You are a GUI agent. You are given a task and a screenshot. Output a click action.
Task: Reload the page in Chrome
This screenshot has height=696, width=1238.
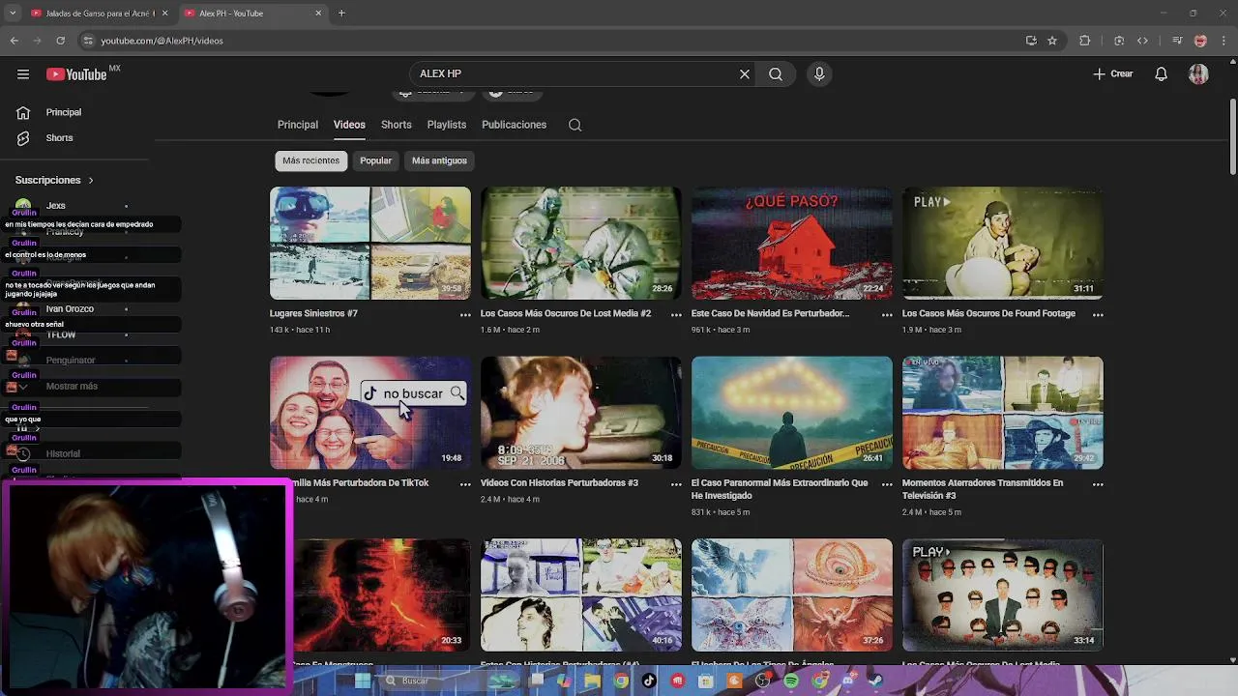[60, 41]
